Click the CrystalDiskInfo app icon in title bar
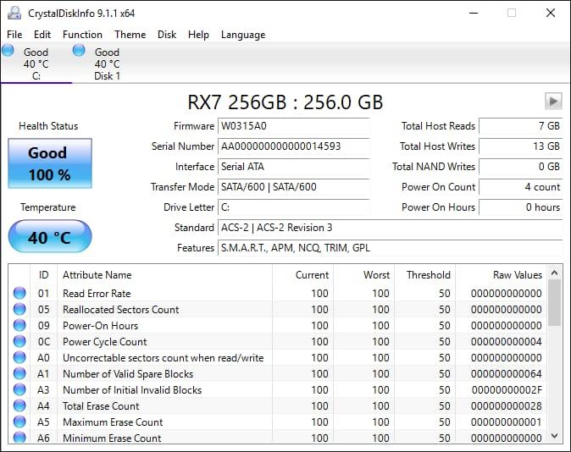 (x=14, y=13)
